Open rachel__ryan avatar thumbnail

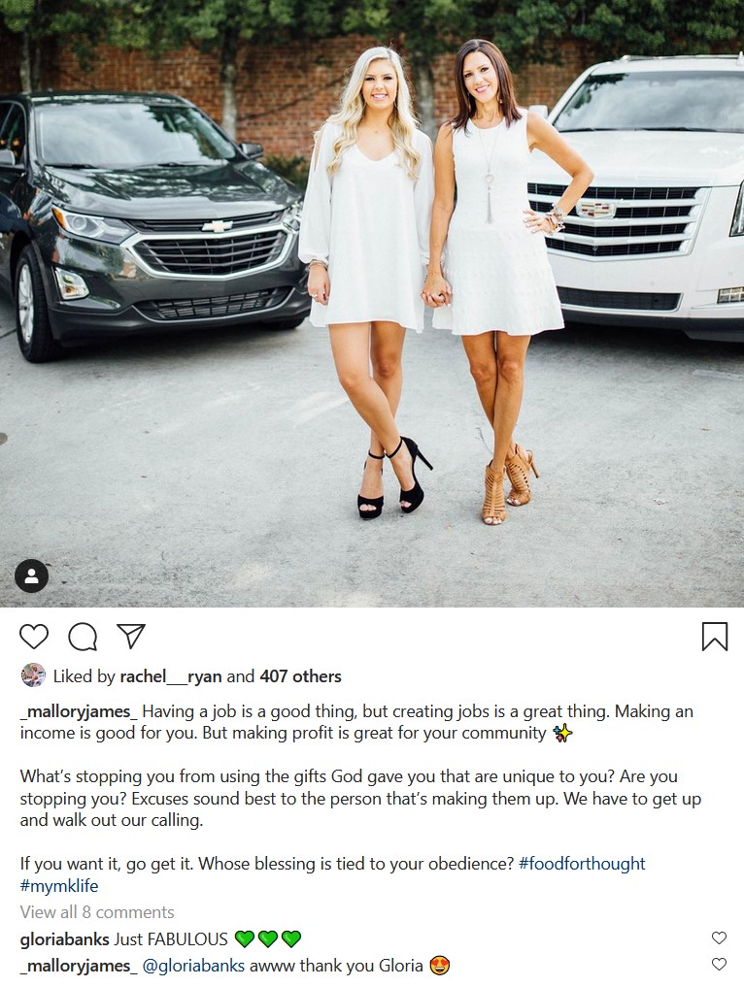coord(33,675)
